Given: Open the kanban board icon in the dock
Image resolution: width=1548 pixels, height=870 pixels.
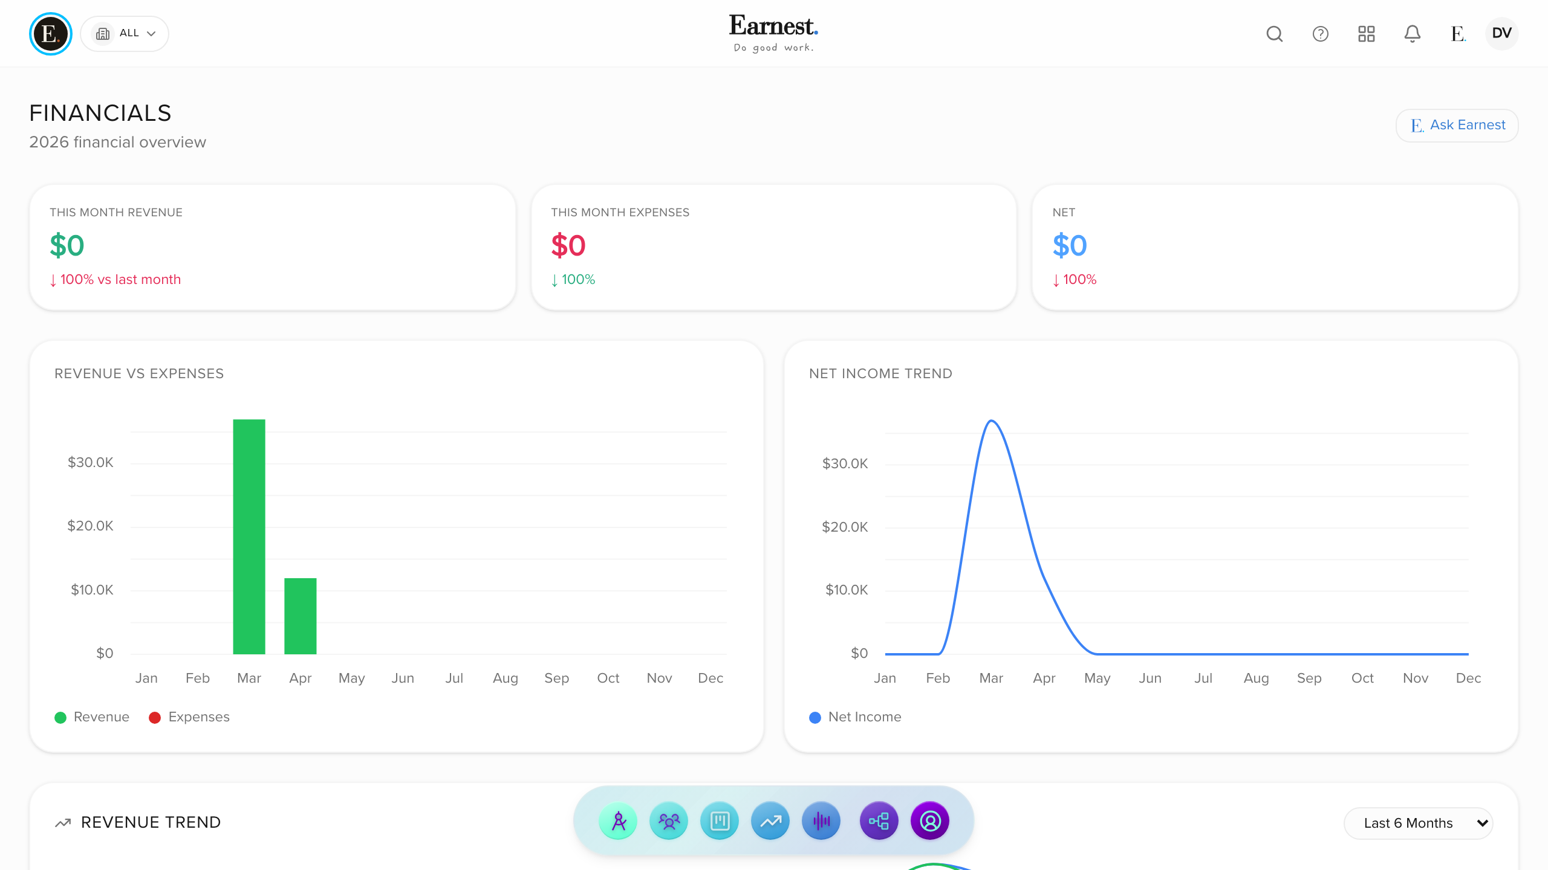Looking at the screenshot, I should [720, 821].
